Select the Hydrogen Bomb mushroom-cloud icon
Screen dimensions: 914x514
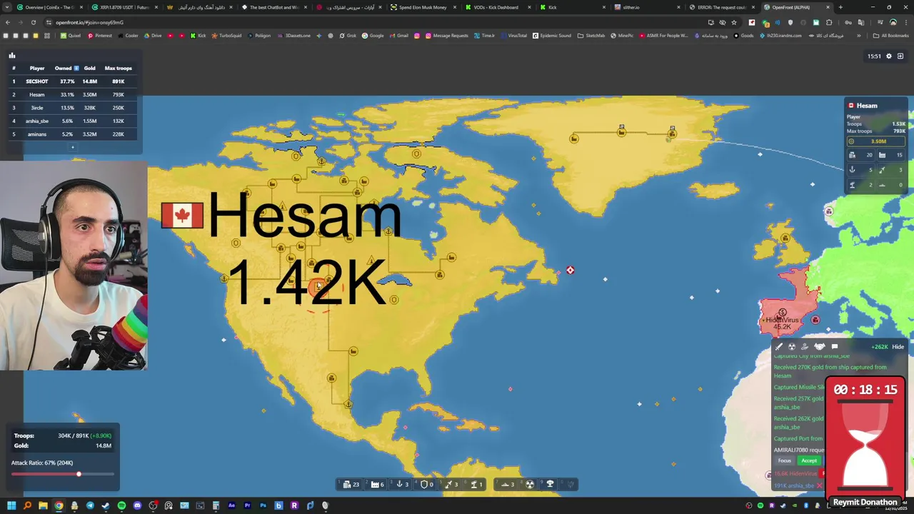tap(550, 484)
